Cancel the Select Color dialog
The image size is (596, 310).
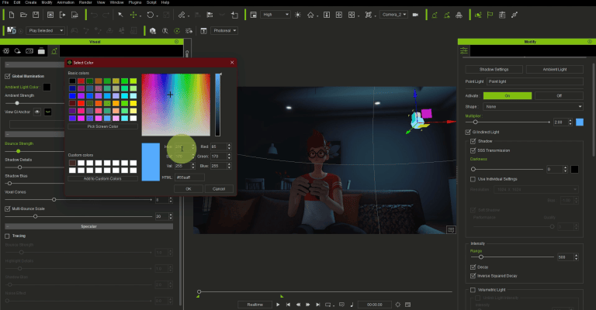tap(219, 188)
